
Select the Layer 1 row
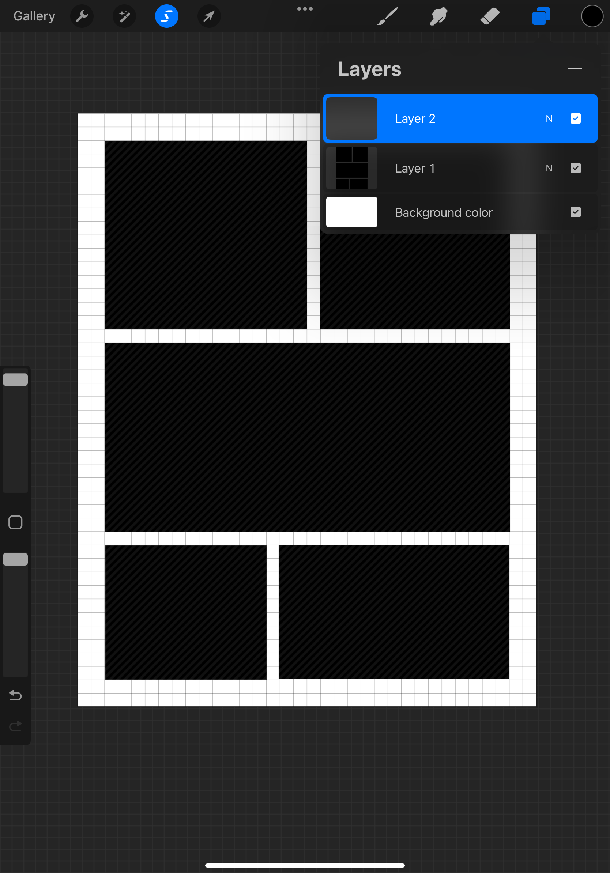pos(437,168)
